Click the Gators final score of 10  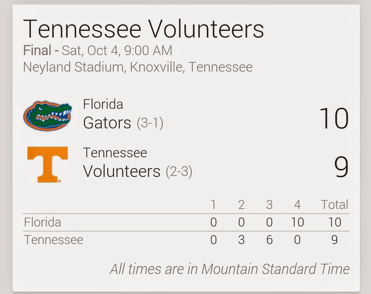tap(334, 118)
